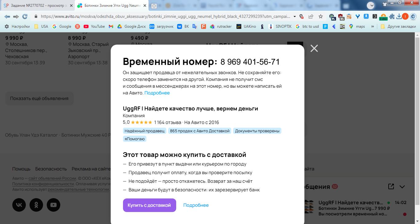Pop out the messages panel in a new window
Screen dimensions: 420x224
coord(391,186)
